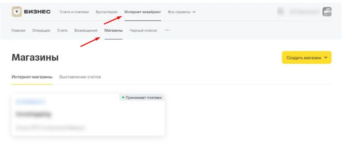The width and height of the screenshot is (356, 158).
Task: Open the three-dots more menu in sub-navigation
Action: tap(167, 30)
